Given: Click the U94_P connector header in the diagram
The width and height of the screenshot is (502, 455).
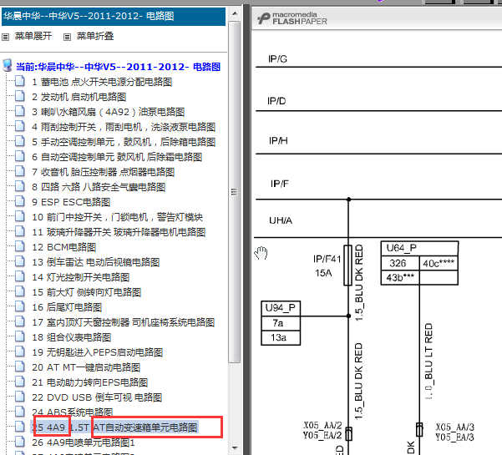Looking at the screenshot, I should pyautogui.click(x=281, y=308).
